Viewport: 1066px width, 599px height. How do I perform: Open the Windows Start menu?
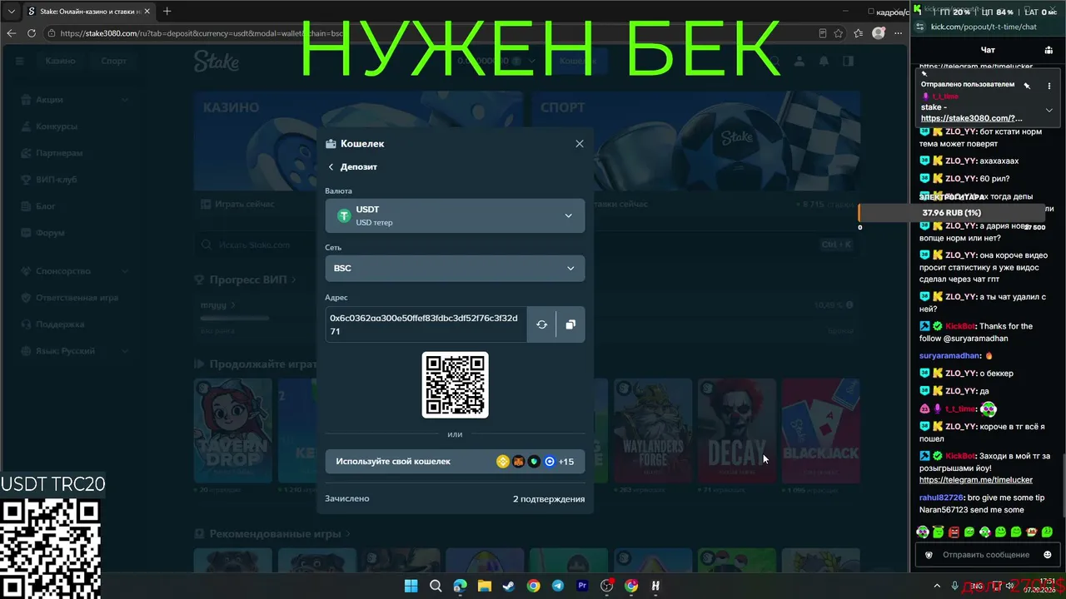[x=411, y=586]
